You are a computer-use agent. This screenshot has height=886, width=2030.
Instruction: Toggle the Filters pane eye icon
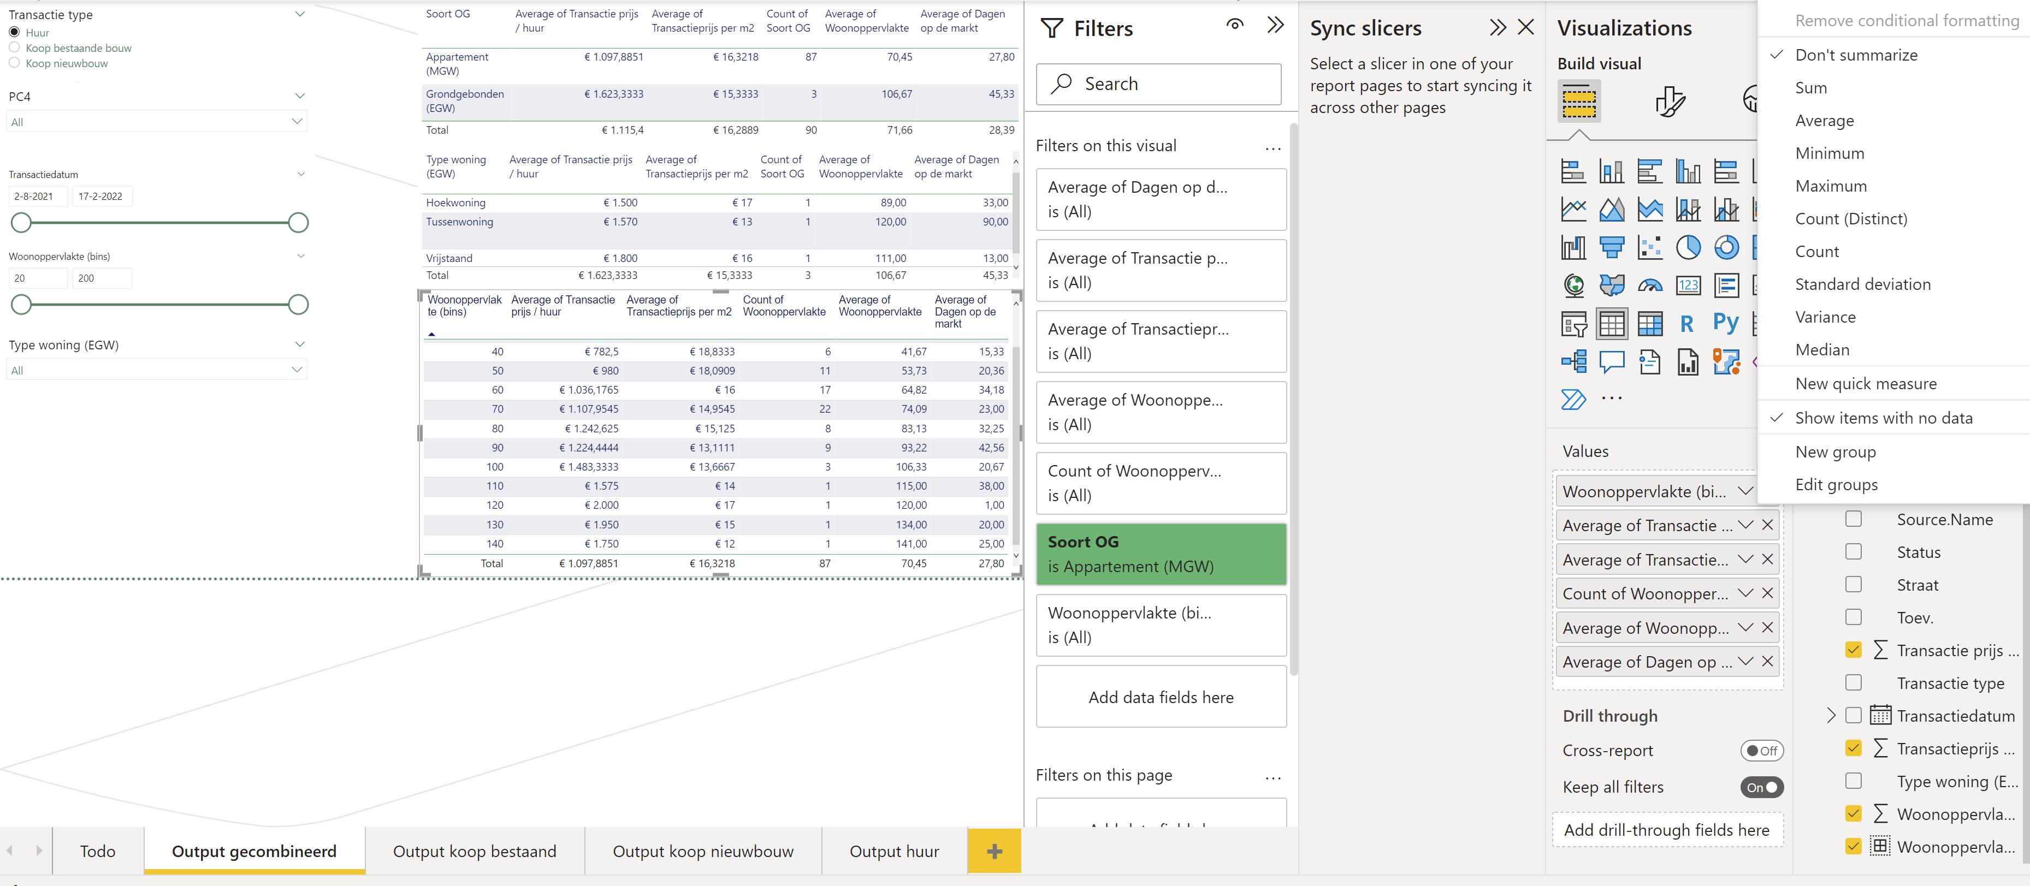pos(1235,25)
